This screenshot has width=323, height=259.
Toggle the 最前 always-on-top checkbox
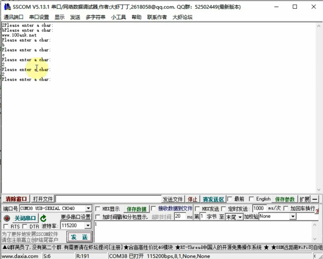(230, 199)
